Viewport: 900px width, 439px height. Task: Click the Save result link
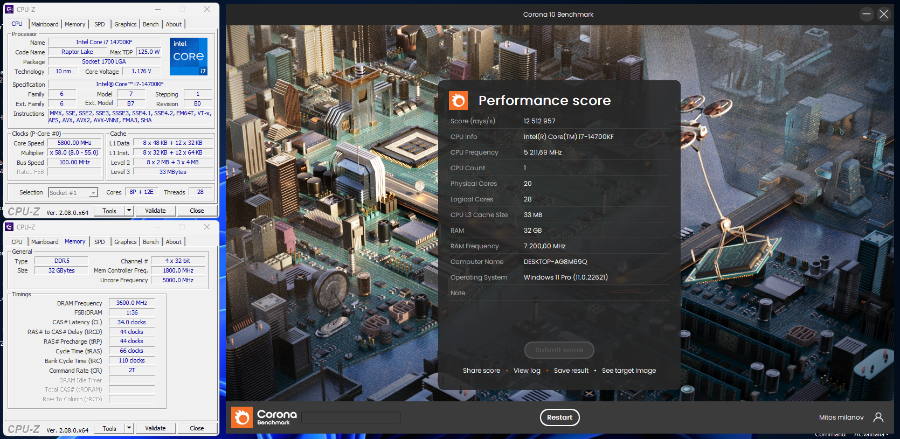pyautogui.click(x=571, y=371)
